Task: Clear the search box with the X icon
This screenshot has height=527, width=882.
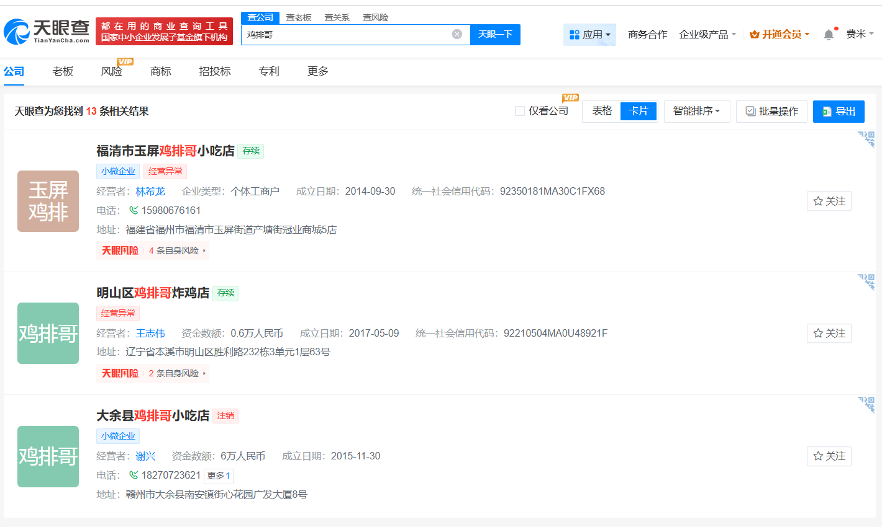Action: (457, 34)
